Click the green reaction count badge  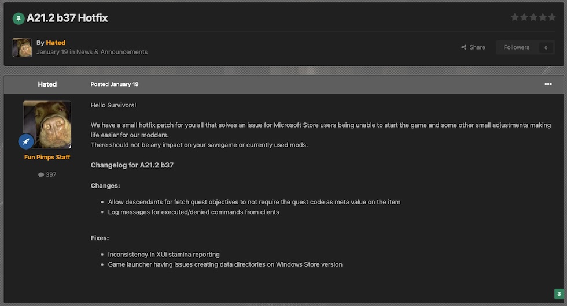[x=559, y=294]
